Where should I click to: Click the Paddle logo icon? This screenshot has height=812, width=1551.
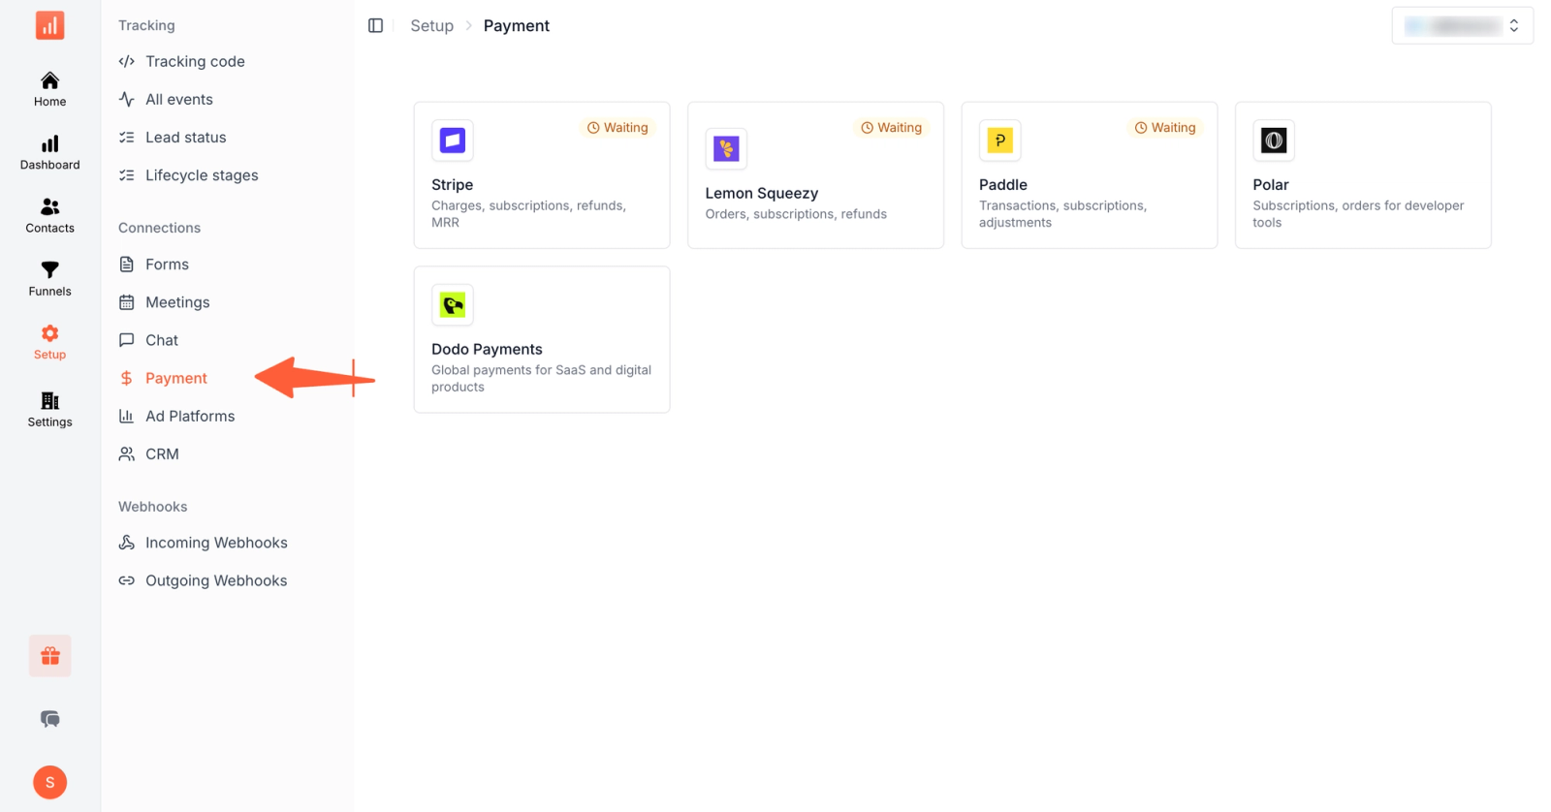point(999,141)
